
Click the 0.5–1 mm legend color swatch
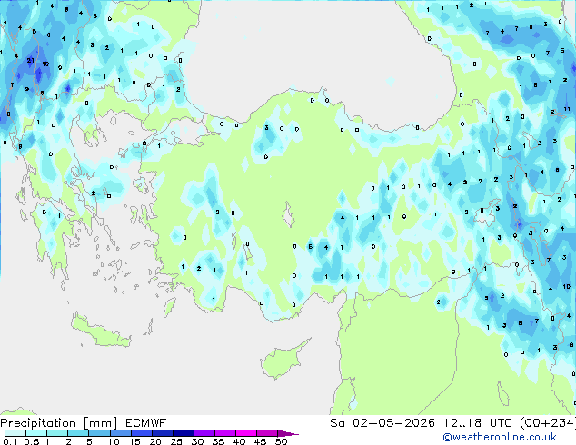(x=36, y=433)
